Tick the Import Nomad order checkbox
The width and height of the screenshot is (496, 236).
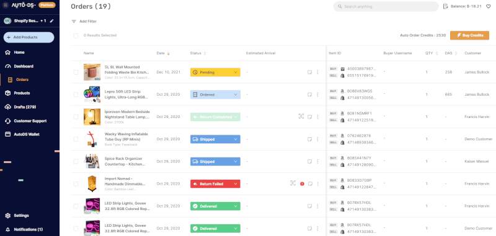[76, 183]
